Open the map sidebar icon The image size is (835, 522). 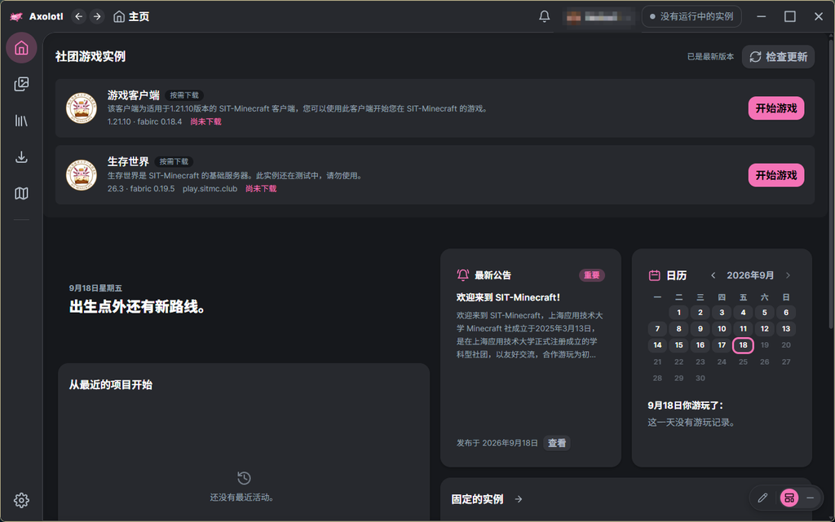(x=21, y=193)
